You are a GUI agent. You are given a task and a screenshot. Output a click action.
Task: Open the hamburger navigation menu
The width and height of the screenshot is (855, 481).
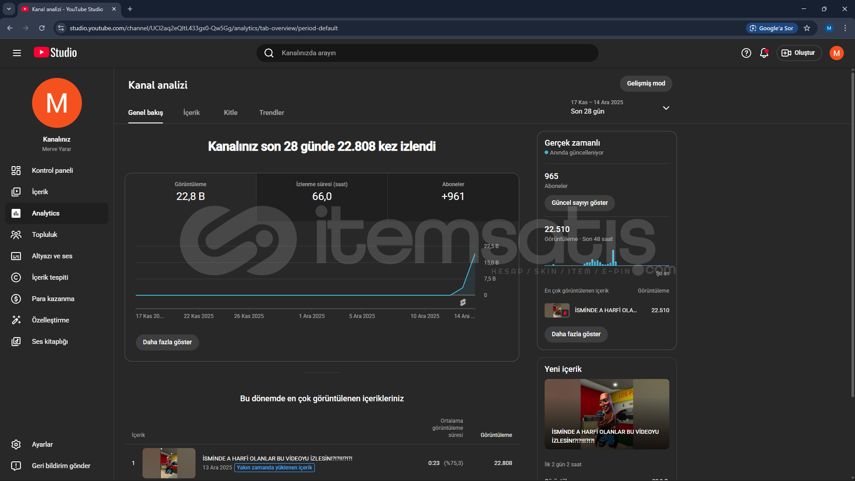coord(17,53)
